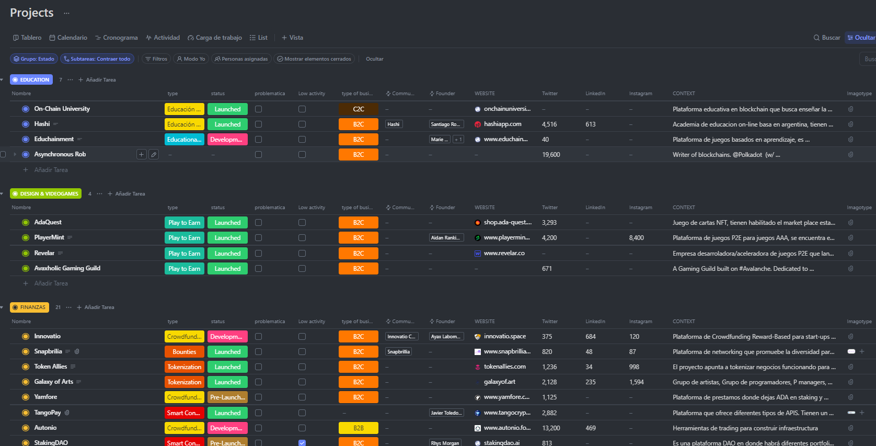Collapse the FINANZAS group
The height and width of the screenshot is (446, 876).
(x=2, y=307)
